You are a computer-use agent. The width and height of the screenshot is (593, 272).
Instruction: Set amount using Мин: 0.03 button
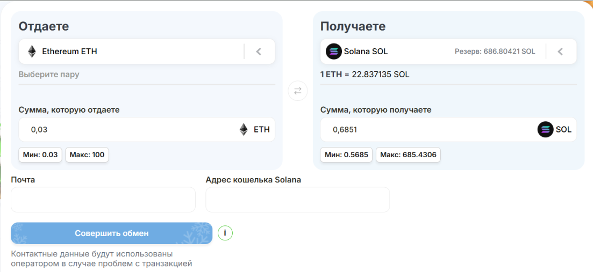click(x=41, y=155)
